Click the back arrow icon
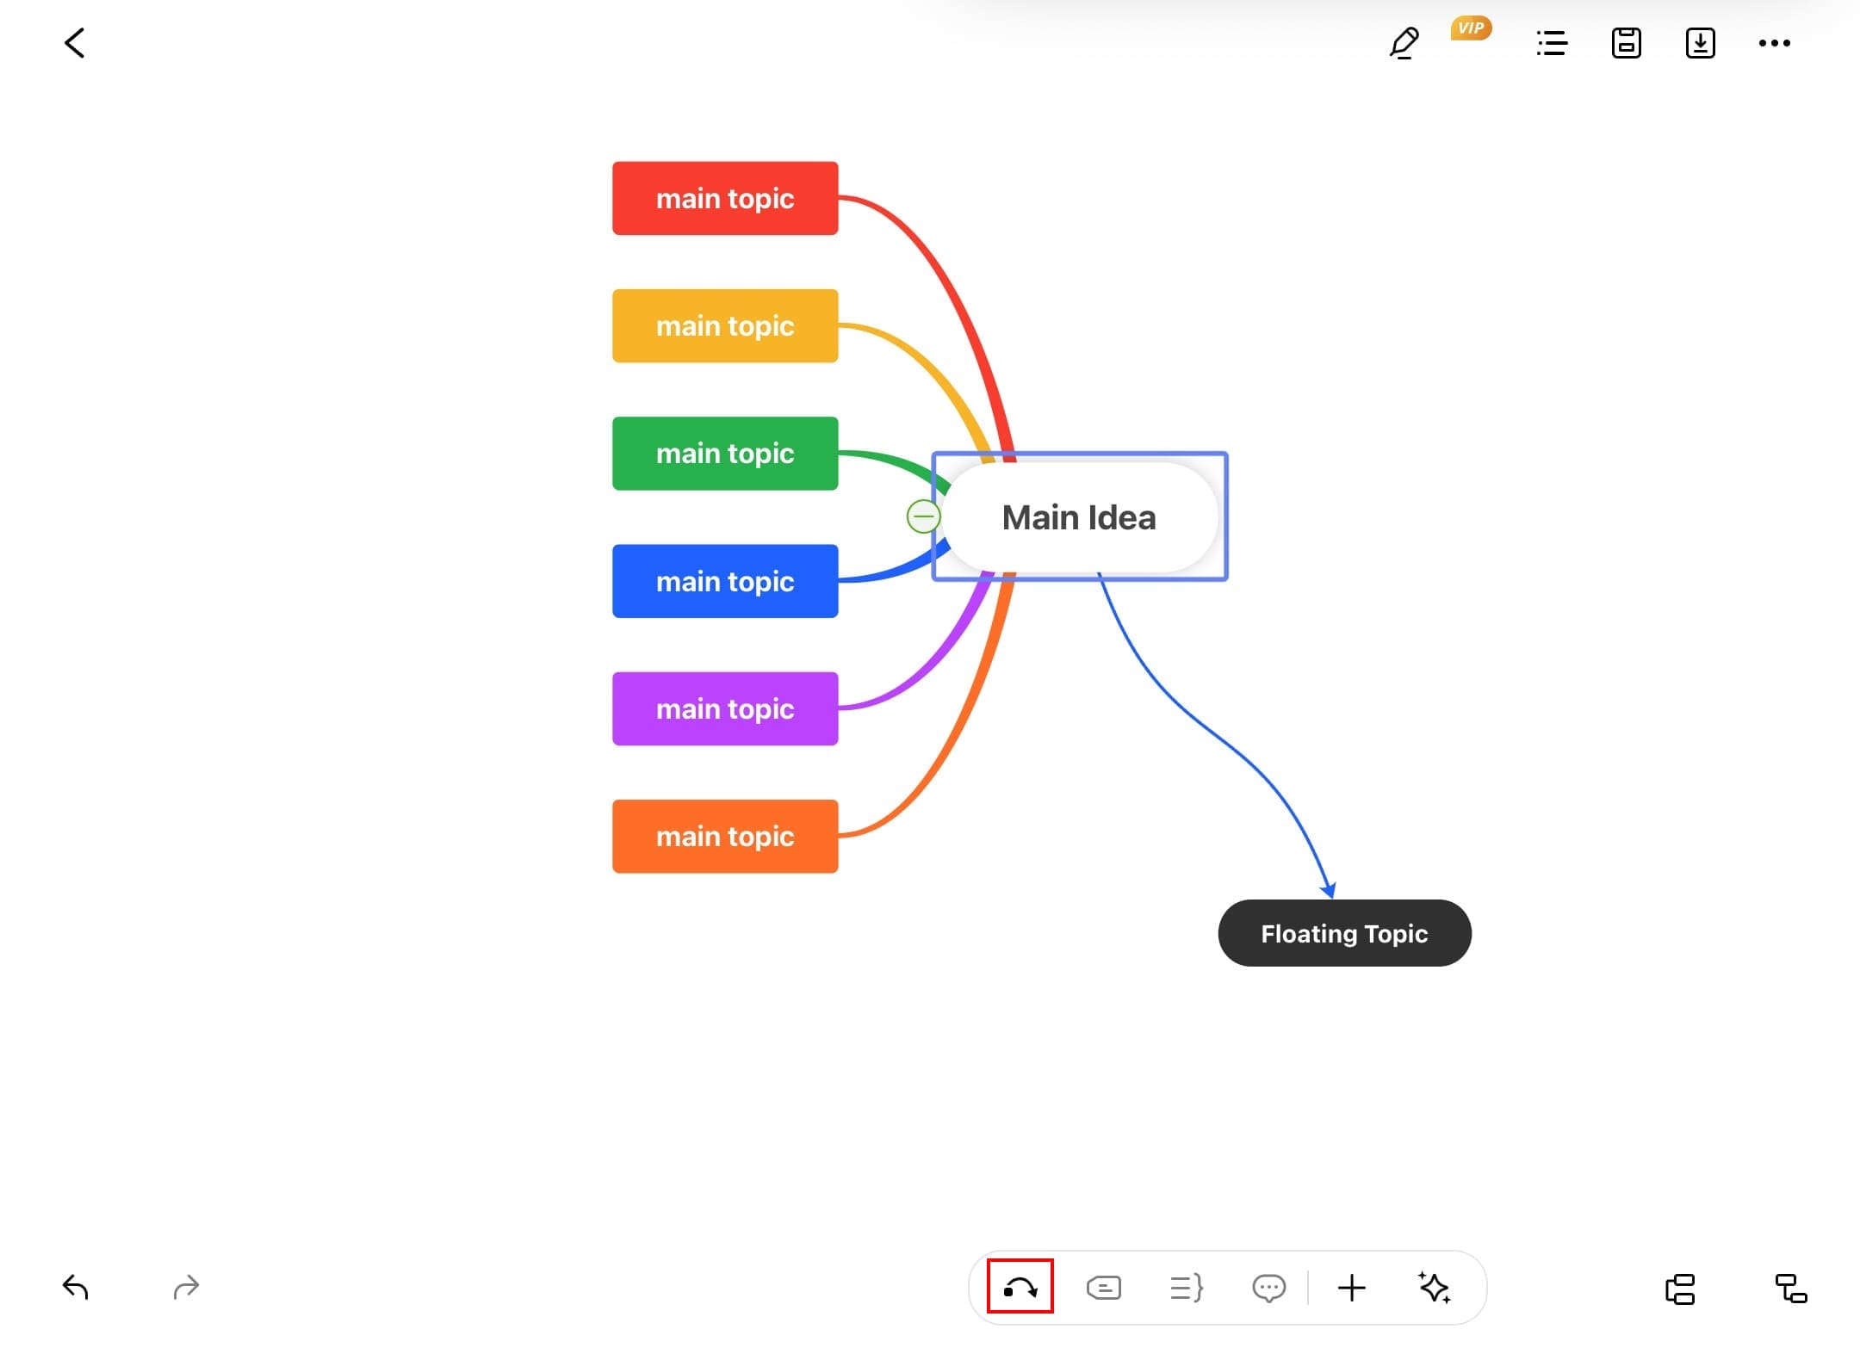 pyautogui.click(x=75, y=43)
